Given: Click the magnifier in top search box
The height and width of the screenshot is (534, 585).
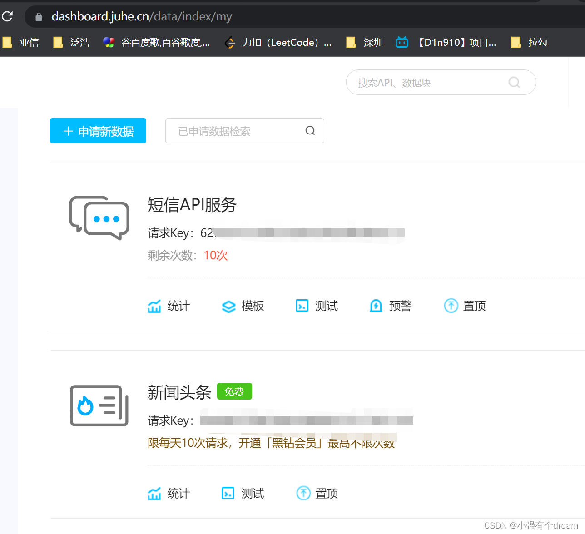Looking at the screenshot, I should click(x=514, y=82).
